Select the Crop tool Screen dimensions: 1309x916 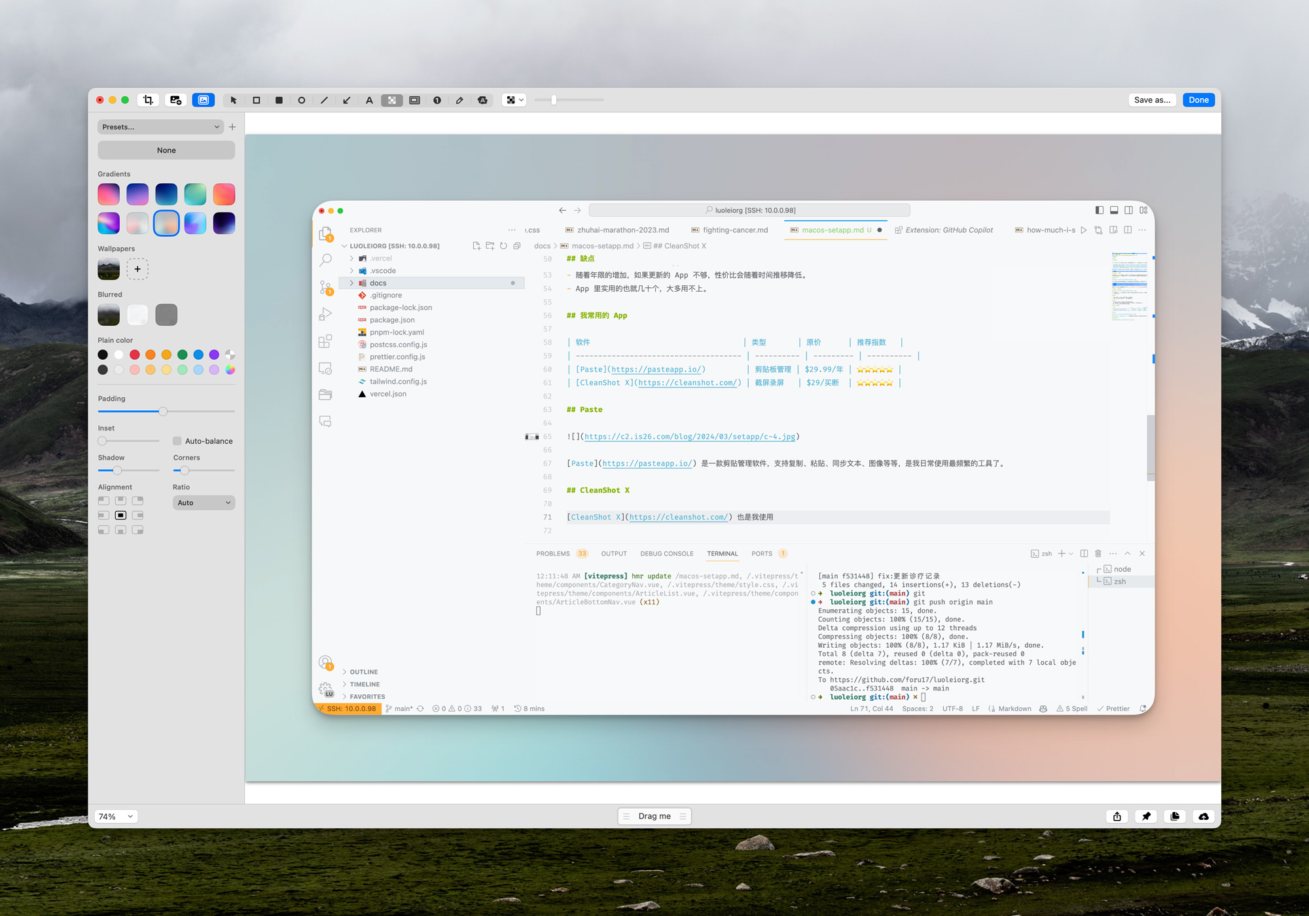(x=148, y=100)
